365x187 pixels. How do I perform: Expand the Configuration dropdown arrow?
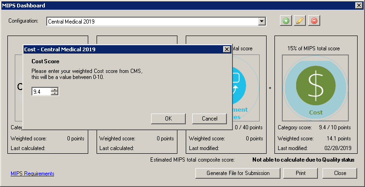(x=262, y=21)
